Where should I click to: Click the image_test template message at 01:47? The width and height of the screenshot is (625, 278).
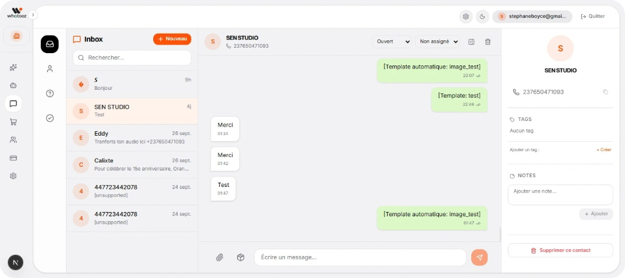(432, 218)
